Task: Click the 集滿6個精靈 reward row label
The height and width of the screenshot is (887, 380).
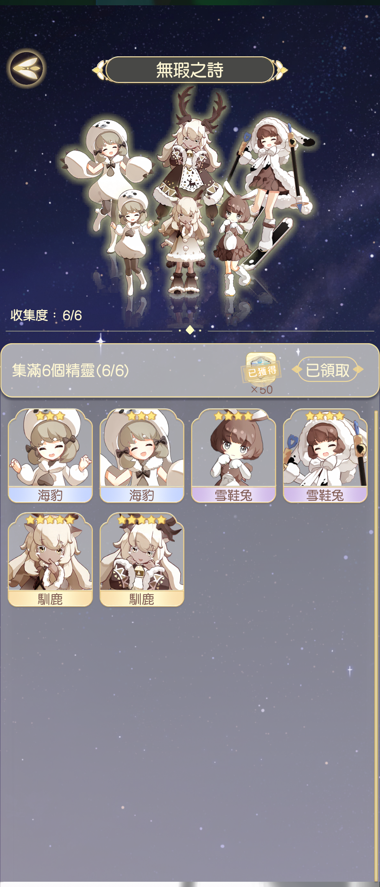Action: point(70,370)
